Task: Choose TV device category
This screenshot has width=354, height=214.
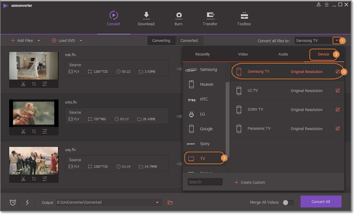Action: (x=204, y=158)
